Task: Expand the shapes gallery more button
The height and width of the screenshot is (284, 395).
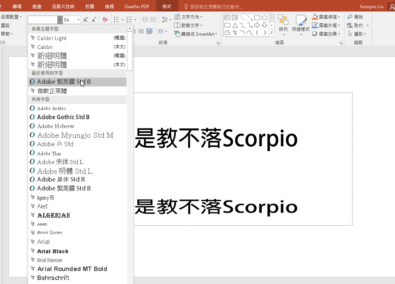Action: 272,33
